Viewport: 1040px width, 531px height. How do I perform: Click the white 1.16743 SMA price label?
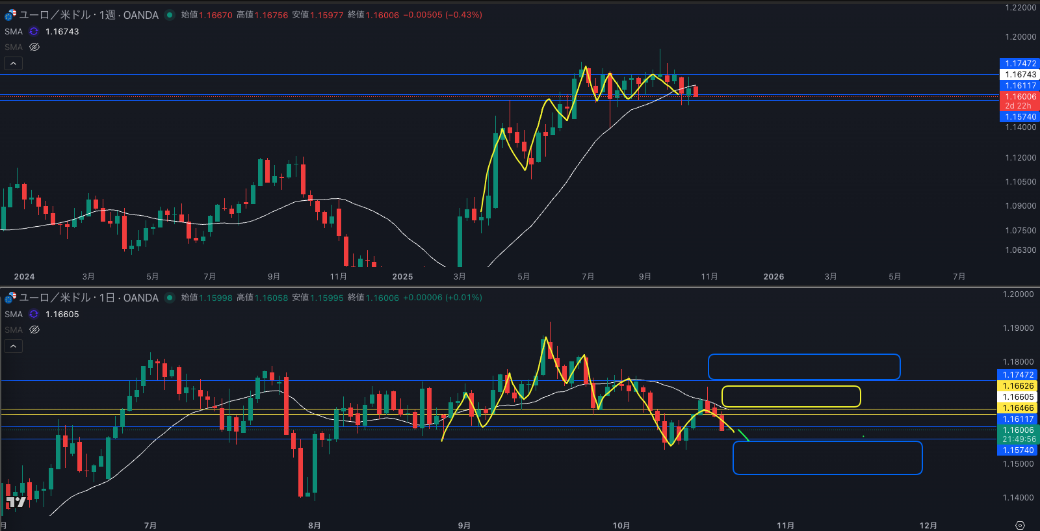(1020, 75)
